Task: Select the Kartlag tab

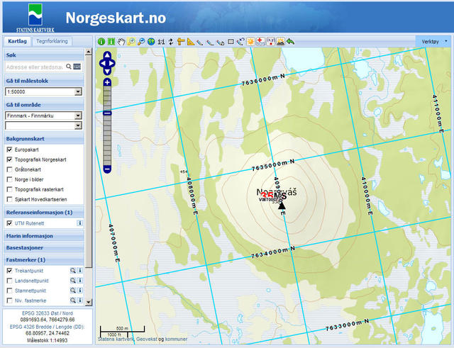Action: 17,41
